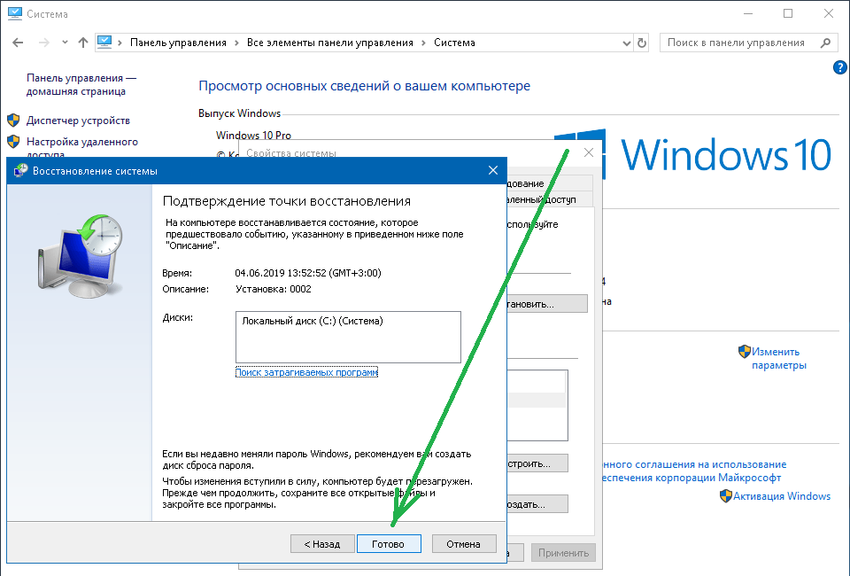
Task: Click shield icon beside Активация Windows
Action: point(726,495)
